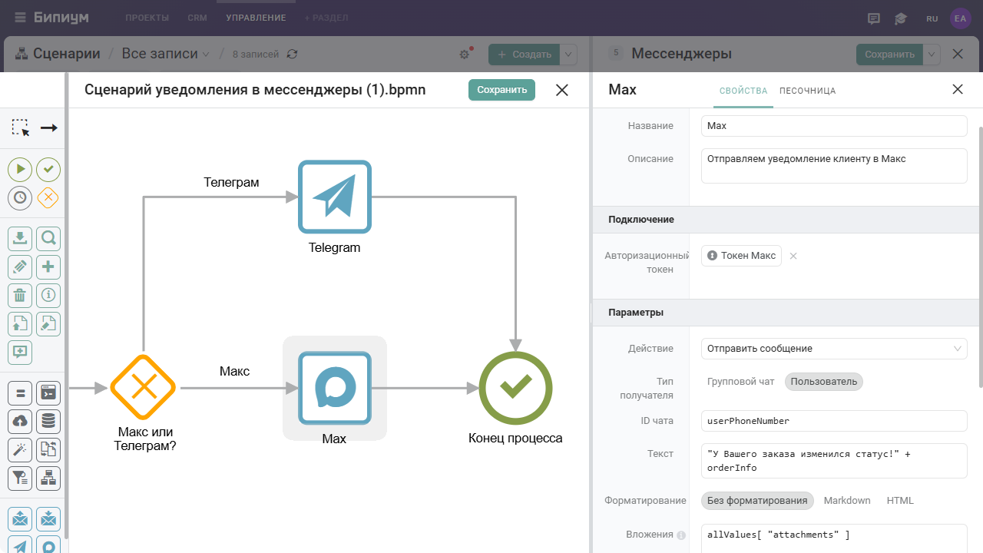This screenshot has width=983, height=553.
Task: Choose the database palette icon
Action: (x=48, y=422)
